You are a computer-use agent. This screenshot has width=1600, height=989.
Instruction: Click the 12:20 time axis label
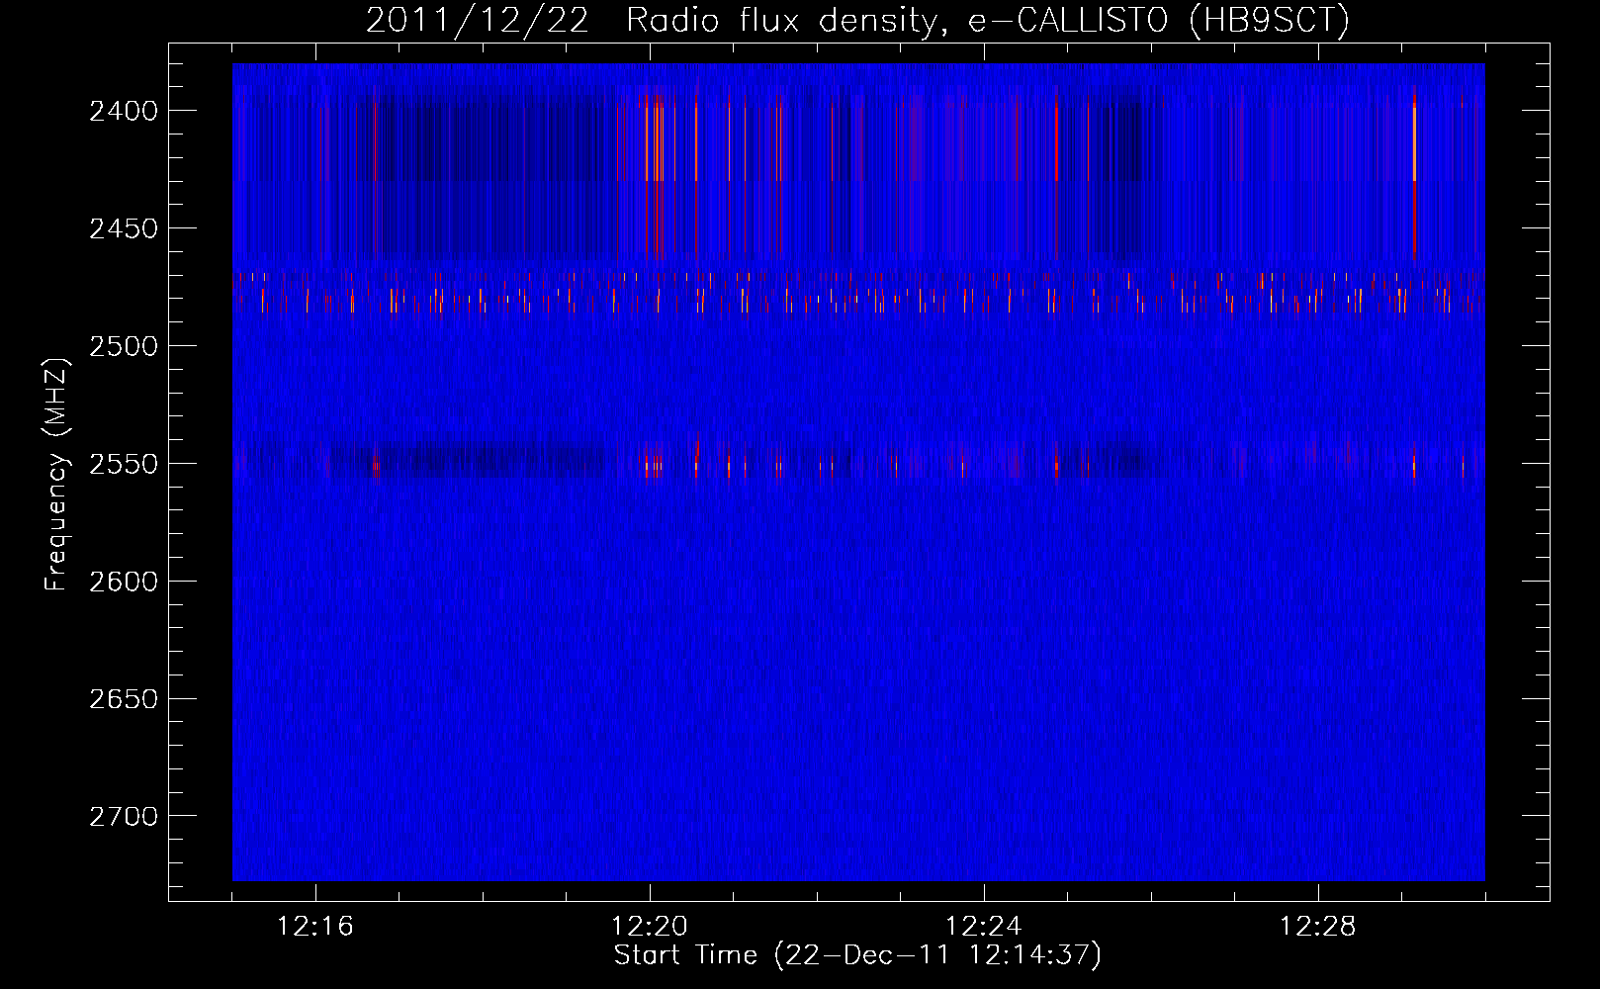(650, 927)
